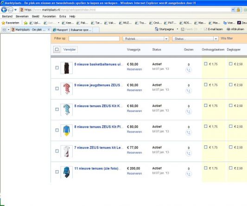The height and width of the screenshot is (206, 247).
Task: Expand the tab list dropdown arrow
Action: click(8, 30)
